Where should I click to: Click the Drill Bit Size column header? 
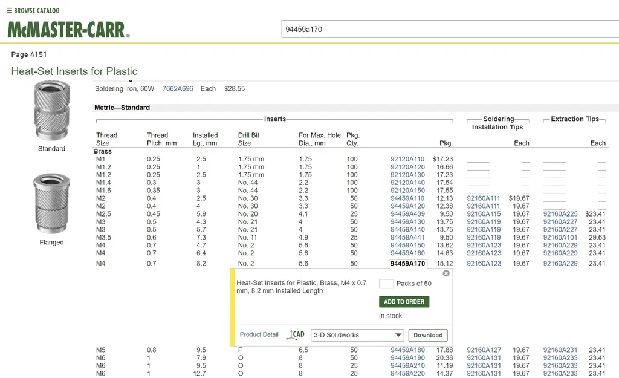coord(248,139)
